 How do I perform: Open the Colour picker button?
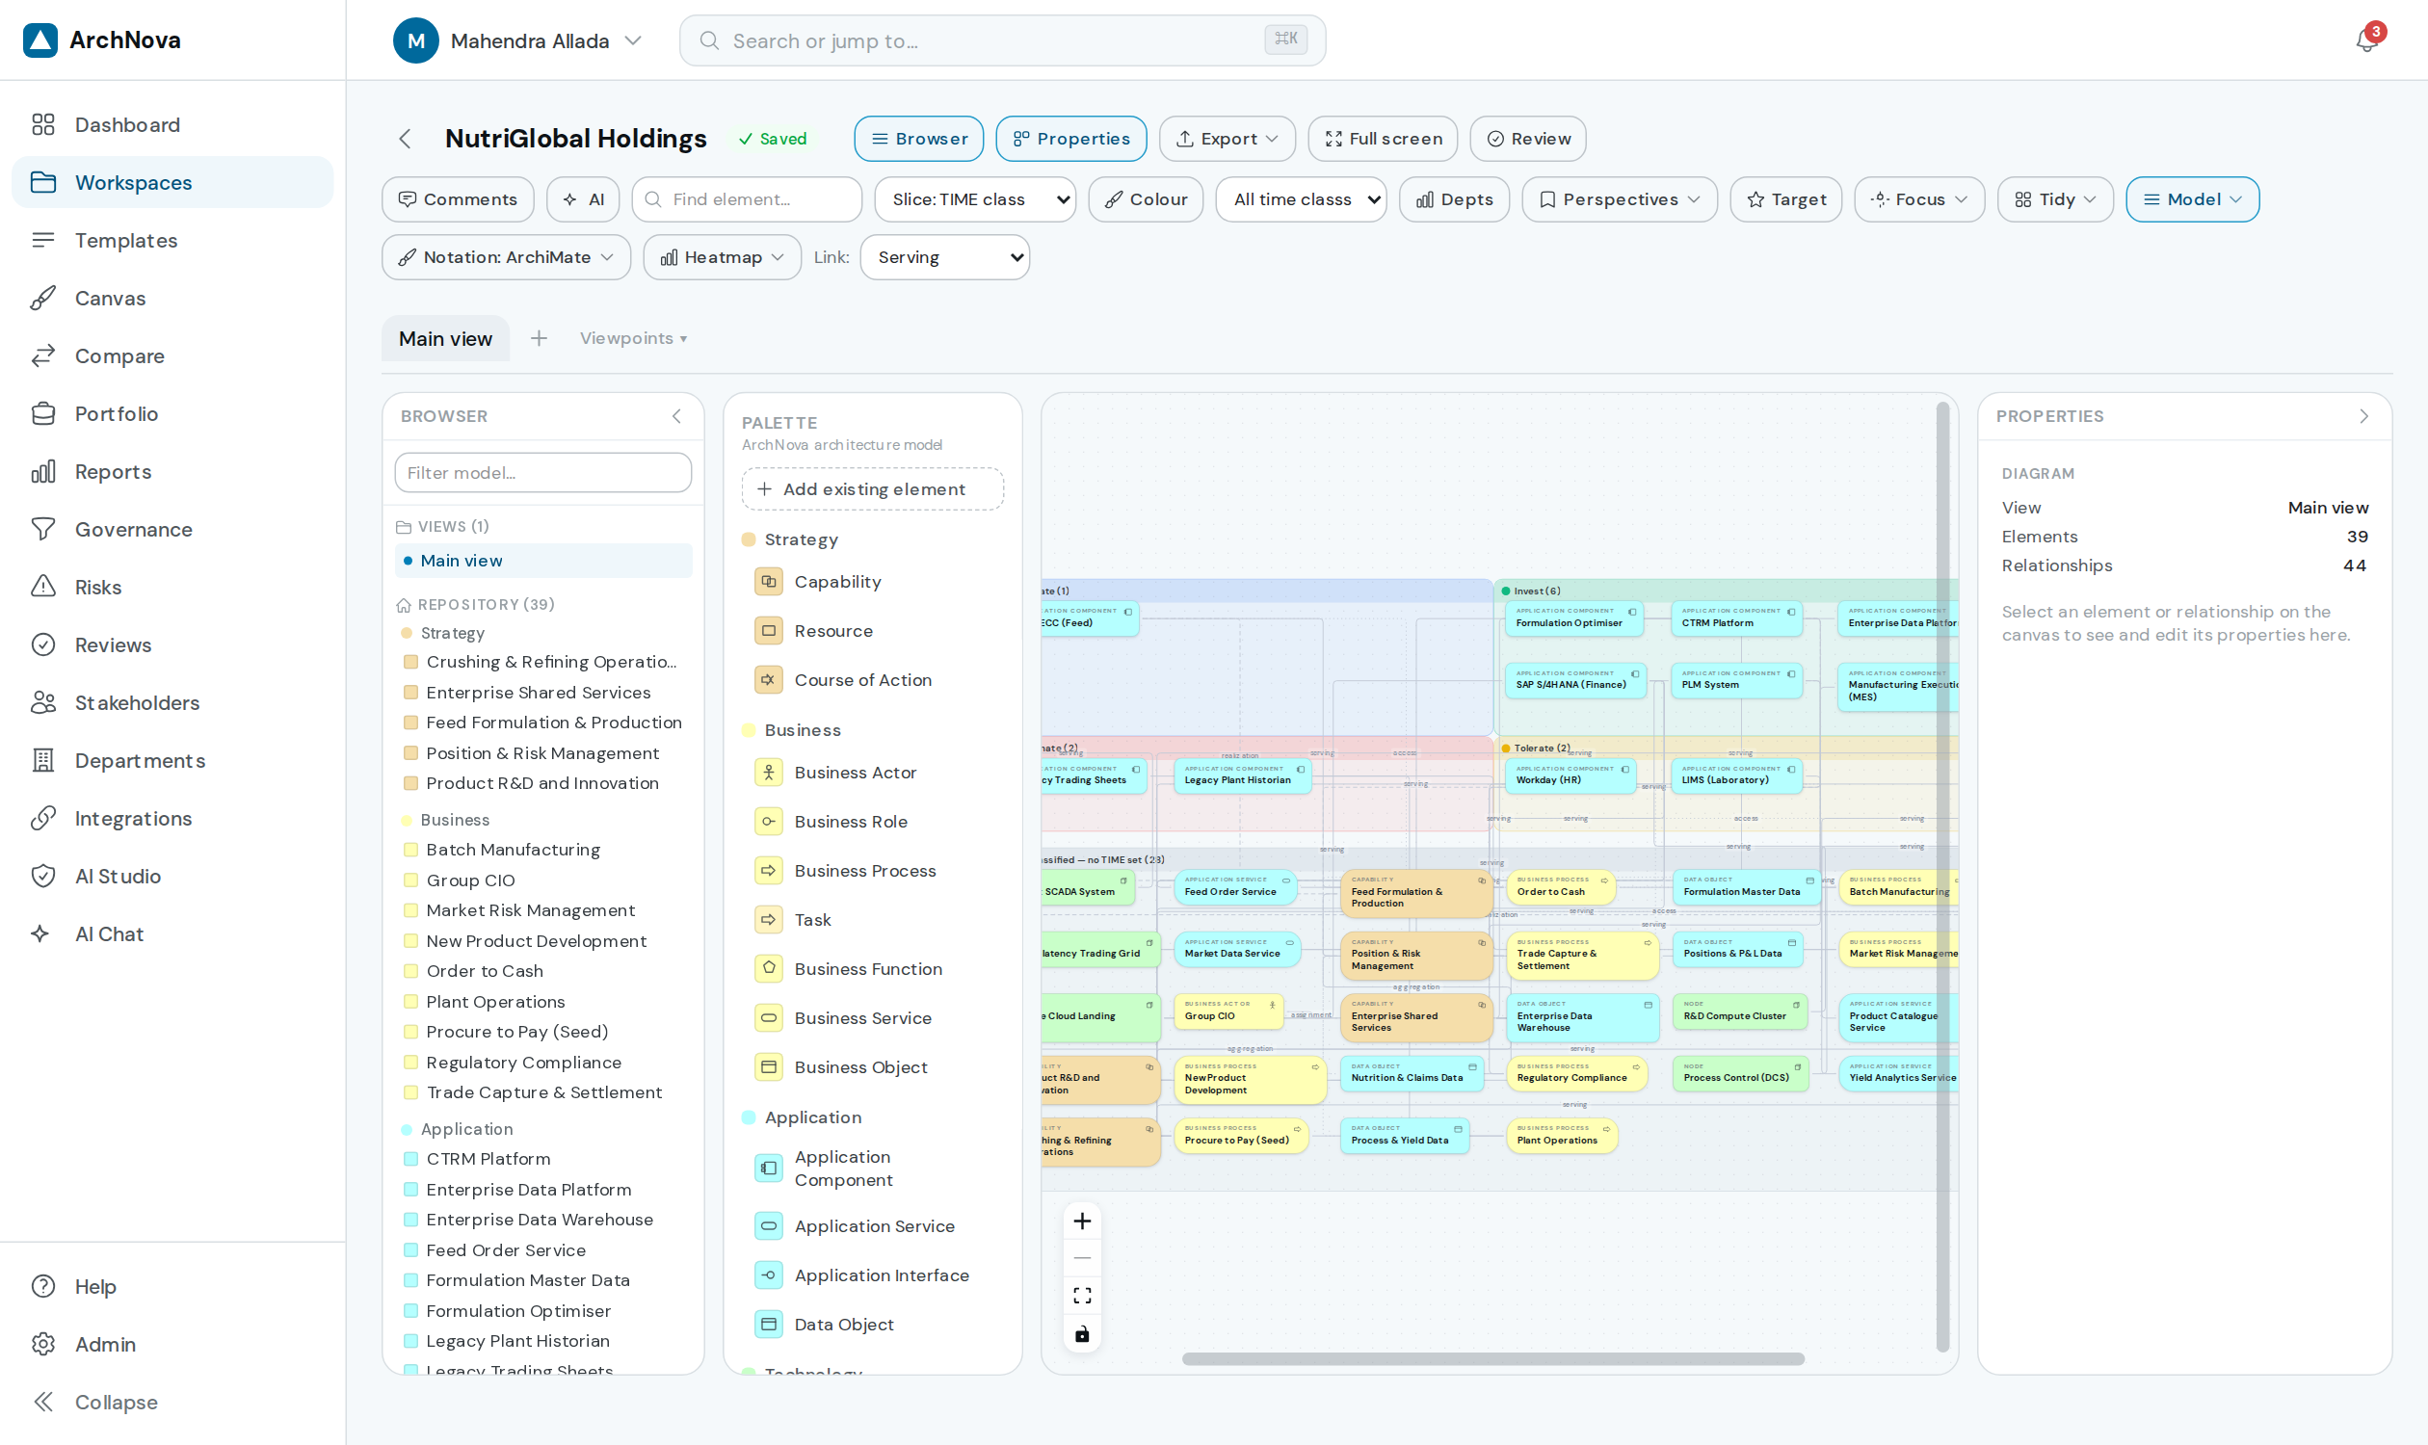pyautogui.click(x=1146, y=199)
